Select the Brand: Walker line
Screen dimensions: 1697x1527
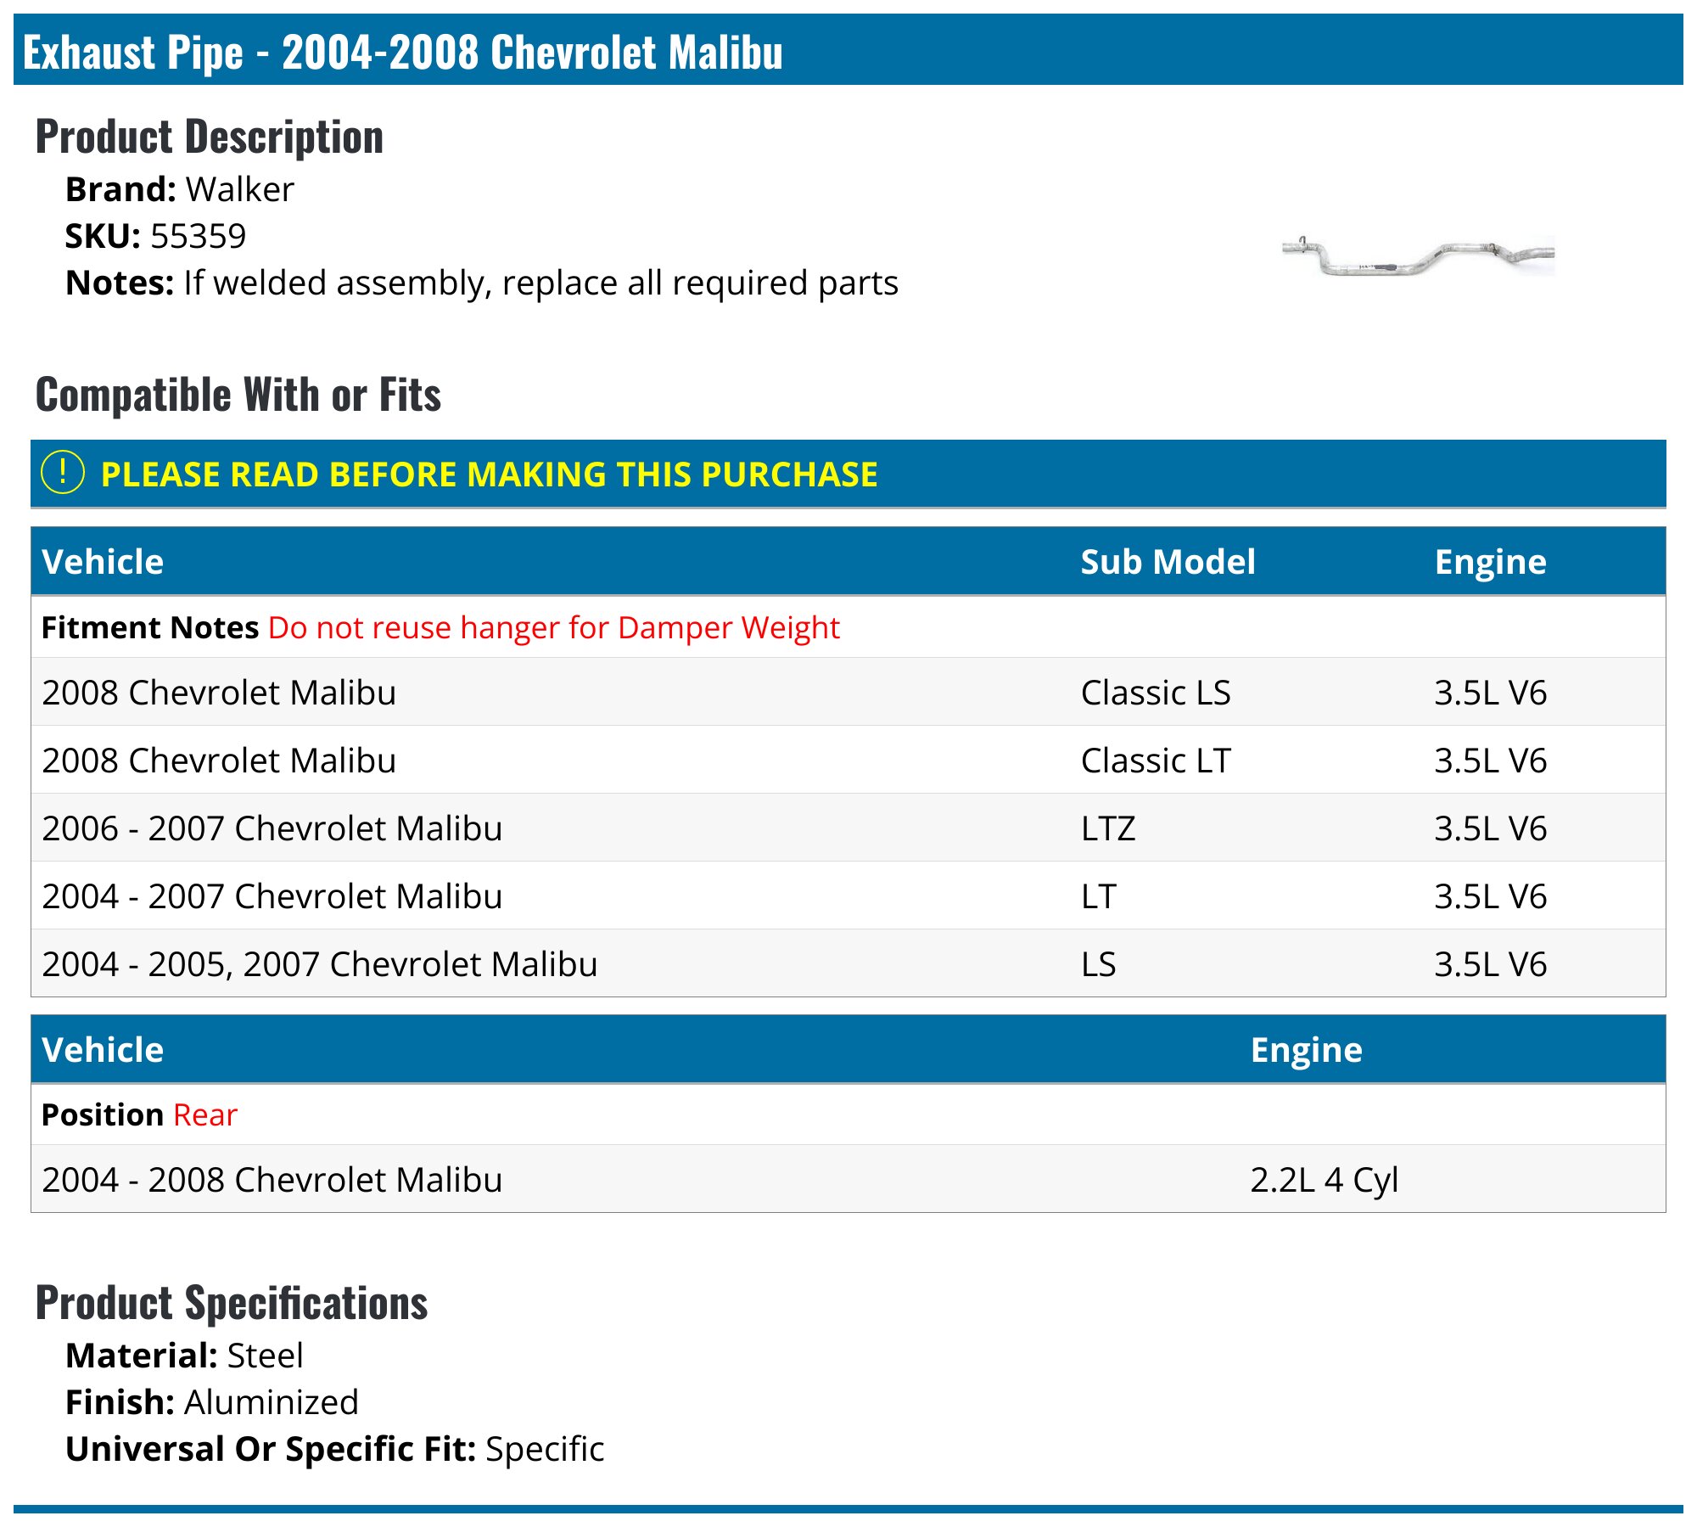point(180,189)
